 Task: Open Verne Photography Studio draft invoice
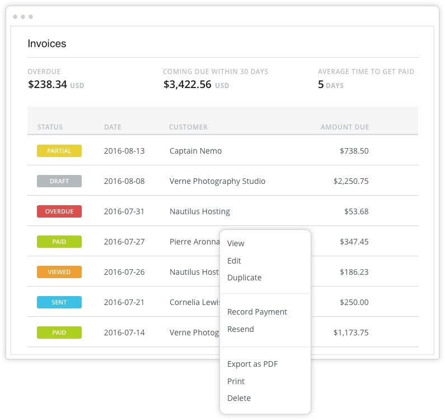coord(217,181)
